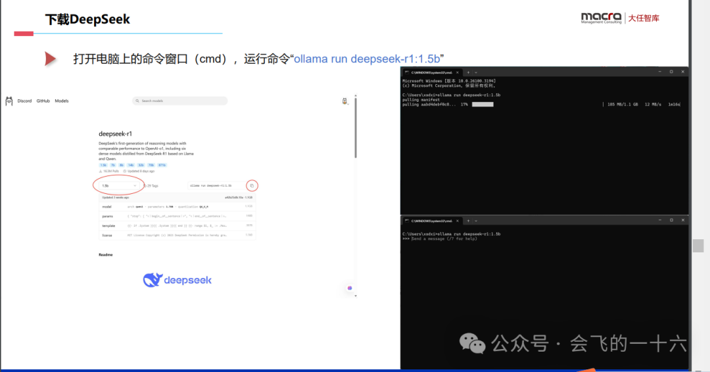Click the 17% download progress bar

click(x=483, y=105)
